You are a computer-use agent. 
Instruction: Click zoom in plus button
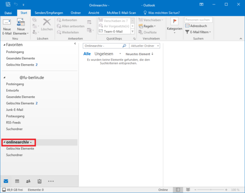(x=226, y=190)
